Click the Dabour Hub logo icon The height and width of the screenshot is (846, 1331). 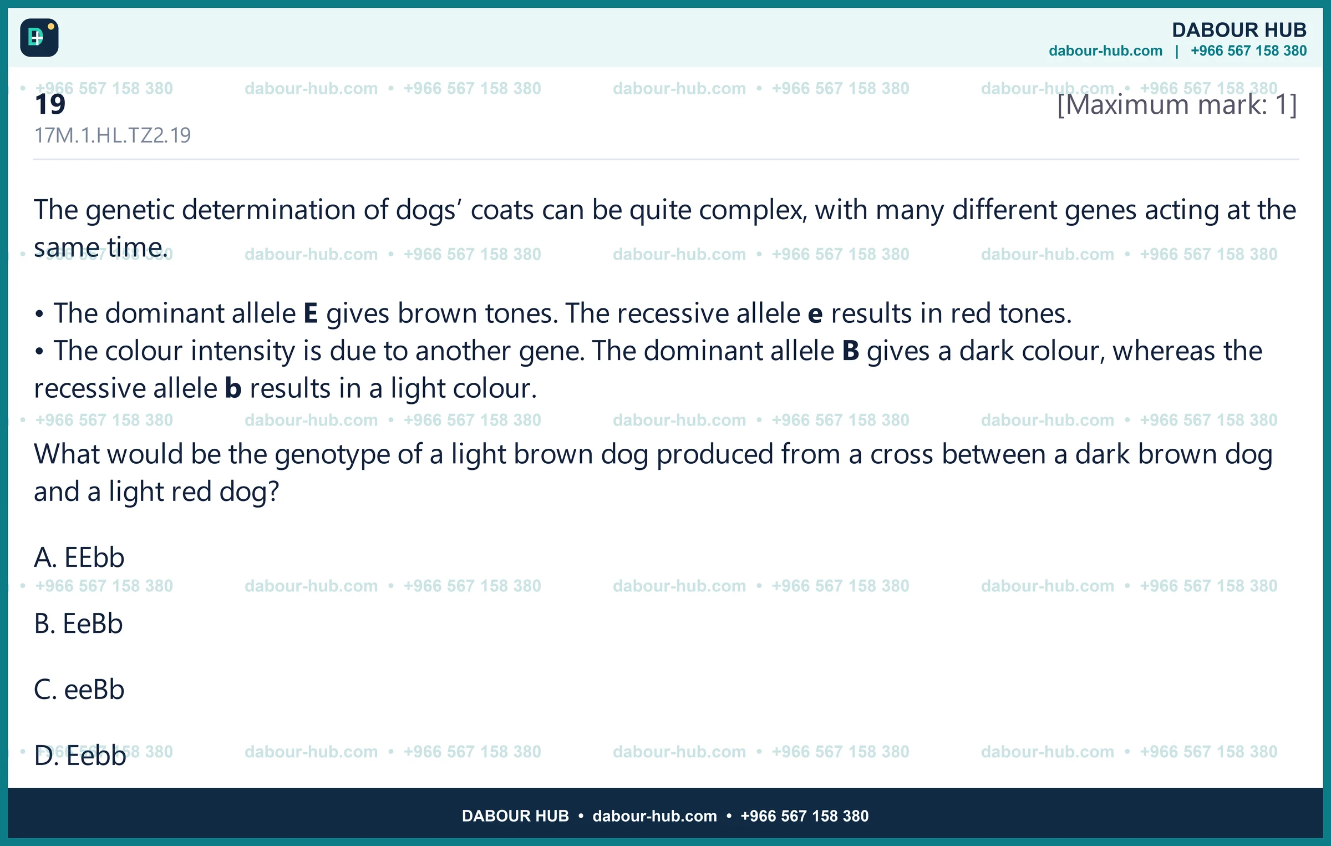tap(39, 38)
